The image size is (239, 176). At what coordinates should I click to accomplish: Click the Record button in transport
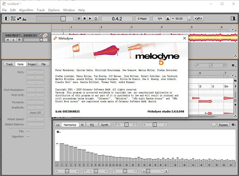(x=79, y=18)
